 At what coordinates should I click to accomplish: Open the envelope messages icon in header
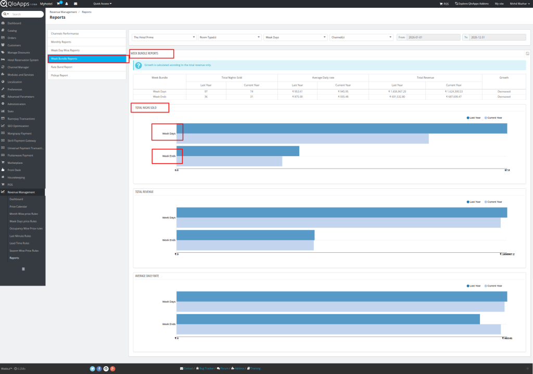tap(75, 3)
